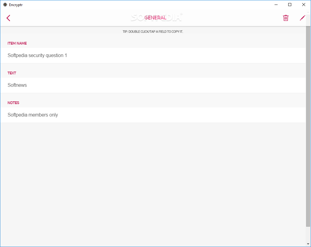This screenshot has width=311, height=247.
Task: Click the Encryptr app icon in title bar
Action: 5,5
